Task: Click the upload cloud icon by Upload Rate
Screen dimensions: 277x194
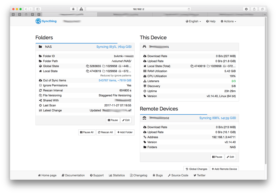Action: click(x=144, y=61)
